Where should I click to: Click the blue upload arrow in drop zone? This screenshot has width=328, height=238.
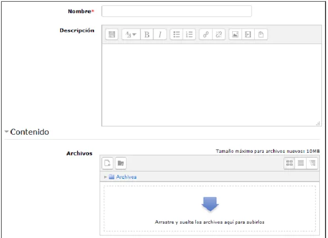(x=210, y=204)
